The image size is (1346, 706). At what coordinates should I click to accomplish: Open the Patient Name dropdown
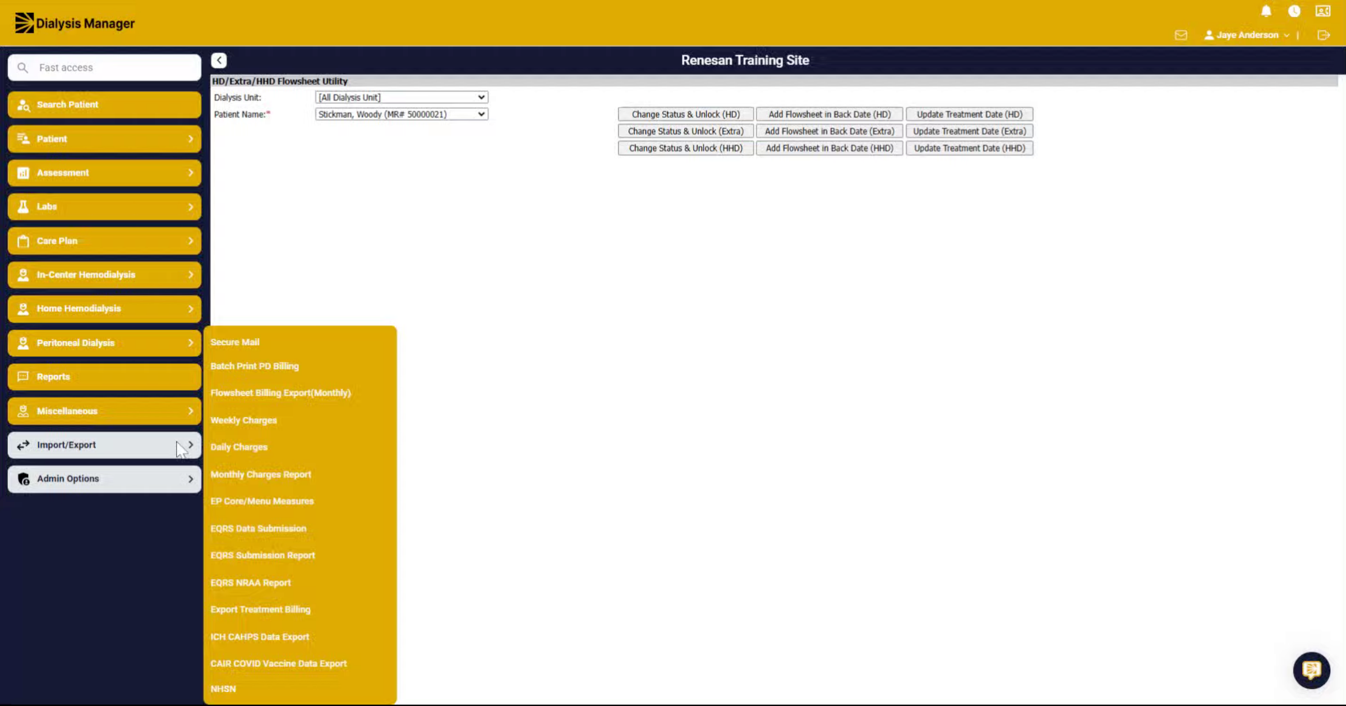point(402,114)
